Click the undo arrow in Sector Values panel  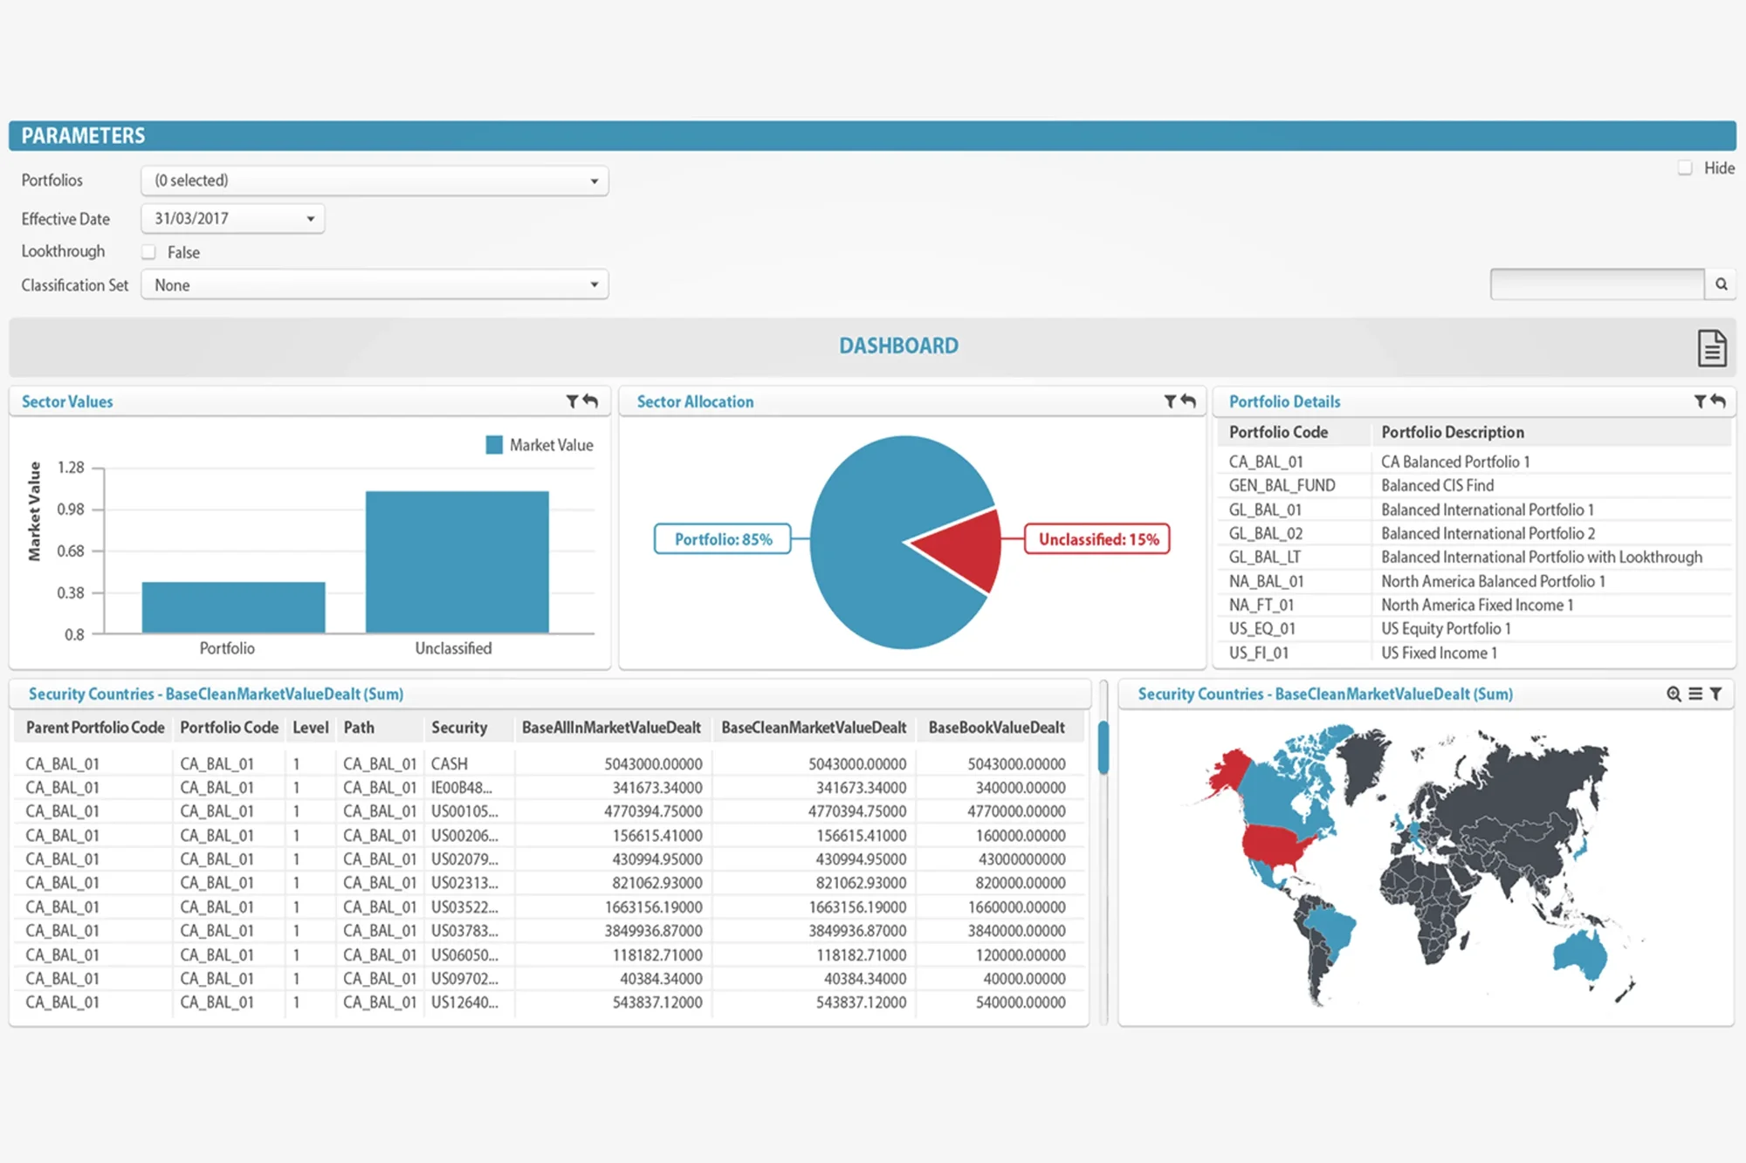point(591,401)
